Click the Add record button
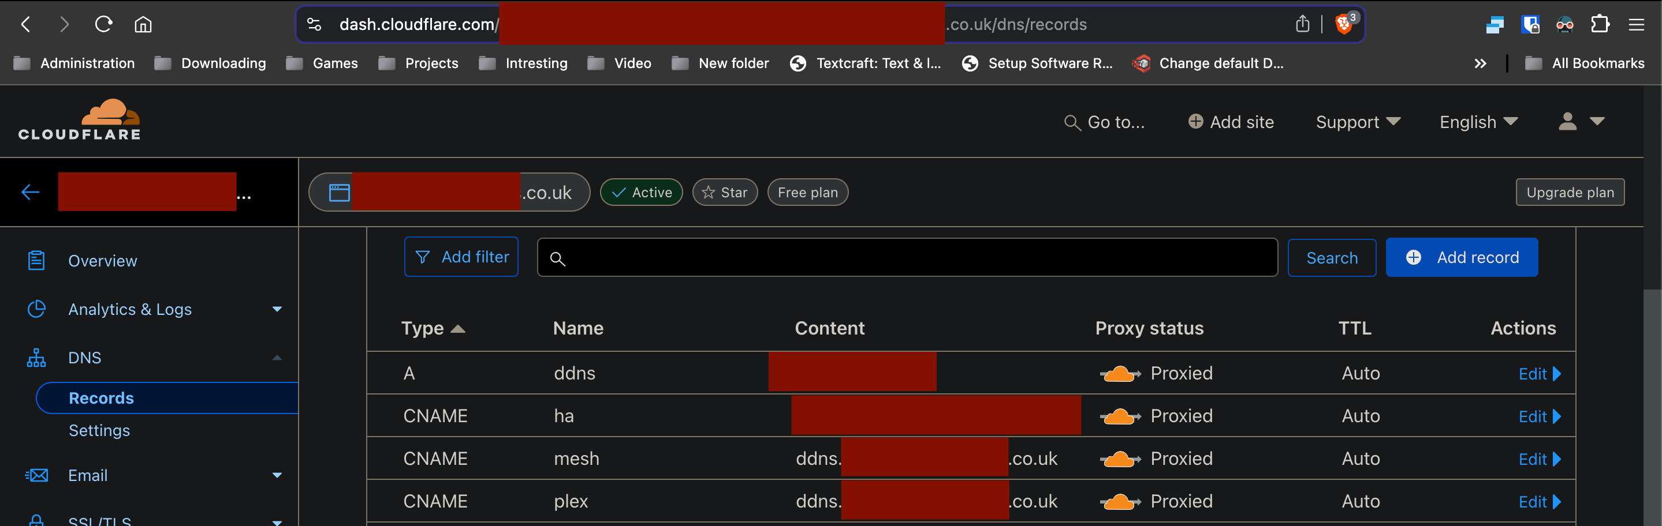1662x526 pixels. pyautogui.click(x=1462, y=257)
